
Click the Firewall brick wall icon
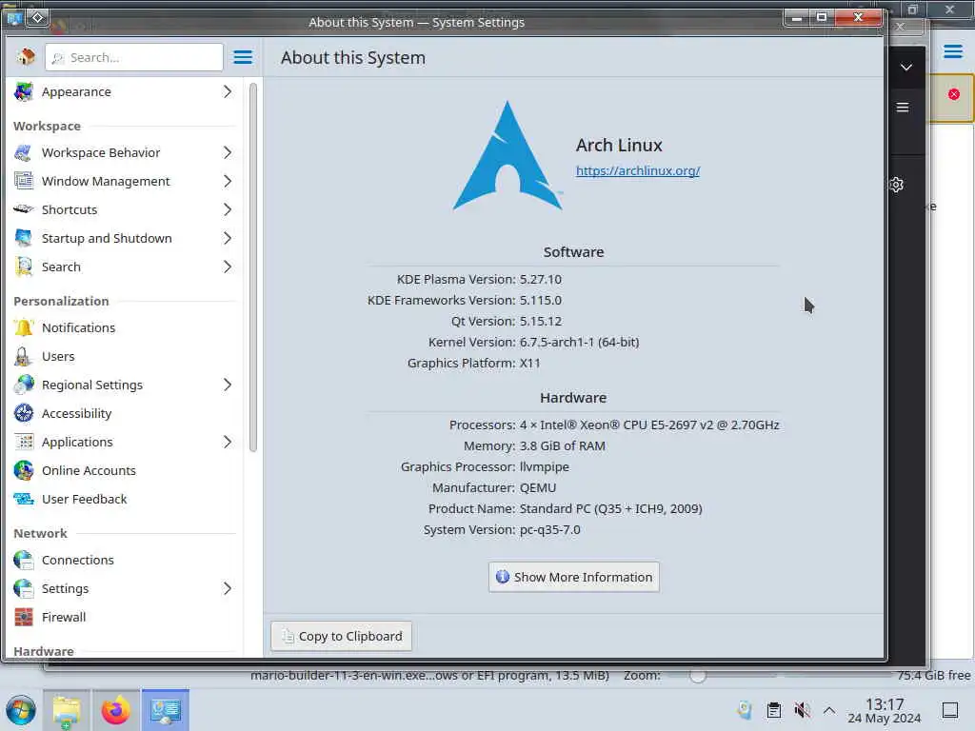(x=24, y=617)
